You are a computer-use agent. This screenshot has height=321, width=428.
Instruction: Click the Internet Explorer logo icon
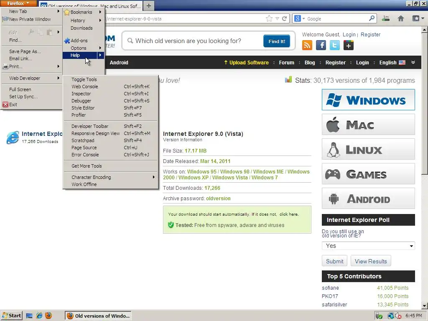click(x=13, y=137)
